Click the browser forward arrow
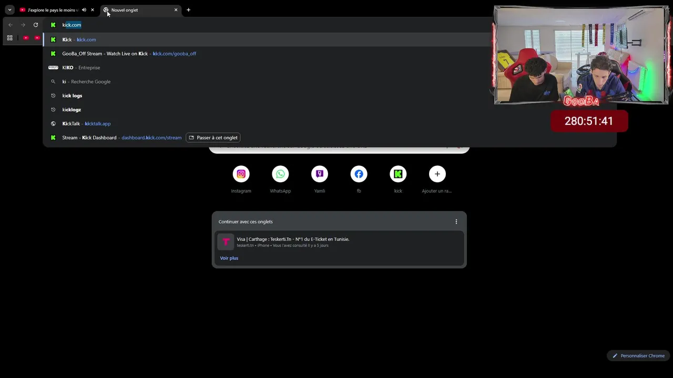The image size is (673, 378). tap(23, 25)
